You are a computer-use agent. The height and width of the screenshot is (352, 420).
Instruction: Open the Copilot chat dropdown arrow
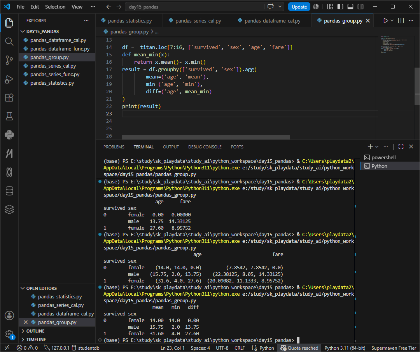pyautogui.click(x=280, y=7)
